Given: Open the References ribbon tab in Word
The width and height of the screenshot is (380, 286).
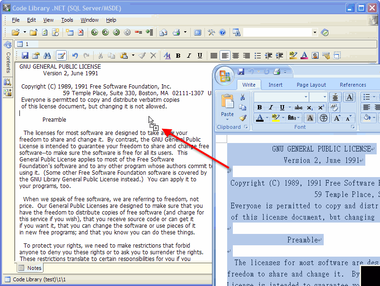Looking at the screenshot, I should 353,85.
